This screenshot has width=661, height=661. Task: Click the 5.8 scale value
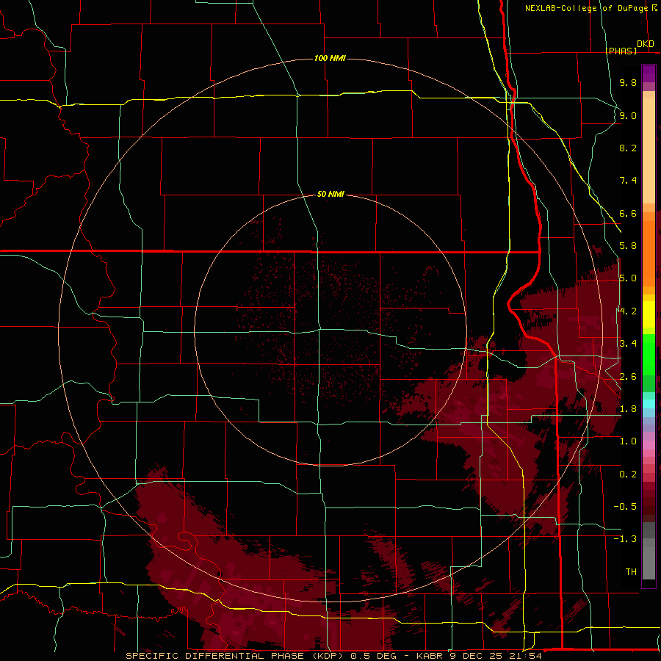[628, 246]
